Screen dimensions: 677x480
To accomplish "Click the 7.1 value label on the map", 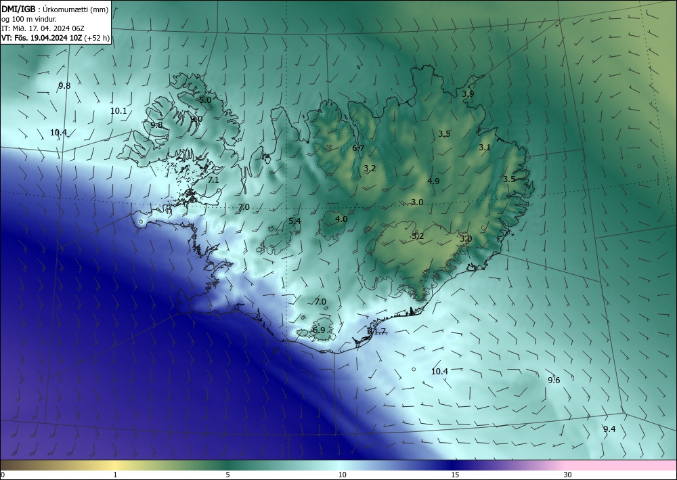I will (x=213, y=180).
